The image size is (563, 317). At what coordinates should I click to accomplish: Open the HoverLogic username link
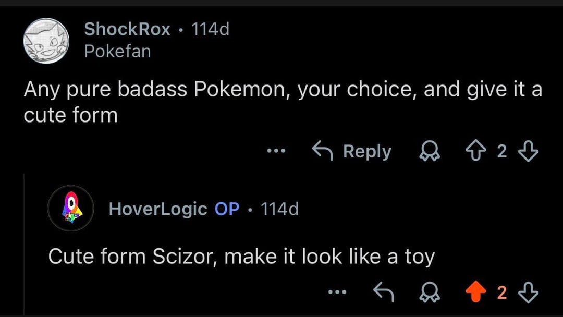point(158,209)
